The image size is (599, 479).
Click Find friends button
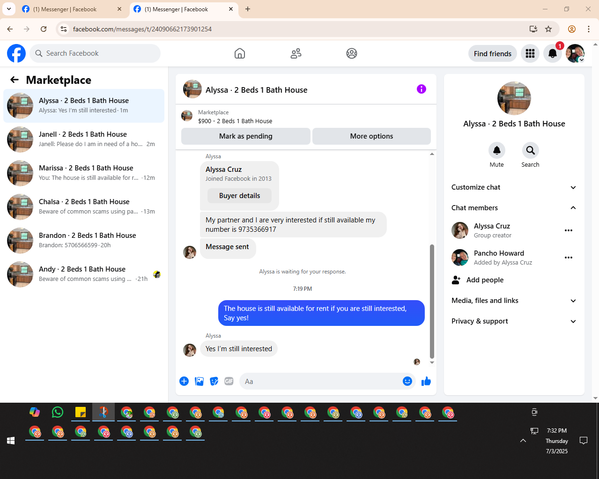pos(493,53)
